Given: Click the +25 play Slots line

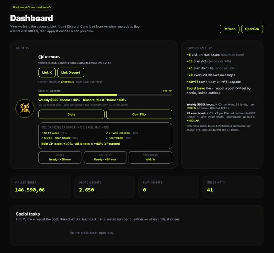Looking at the screenshot, I should point(209,61).
